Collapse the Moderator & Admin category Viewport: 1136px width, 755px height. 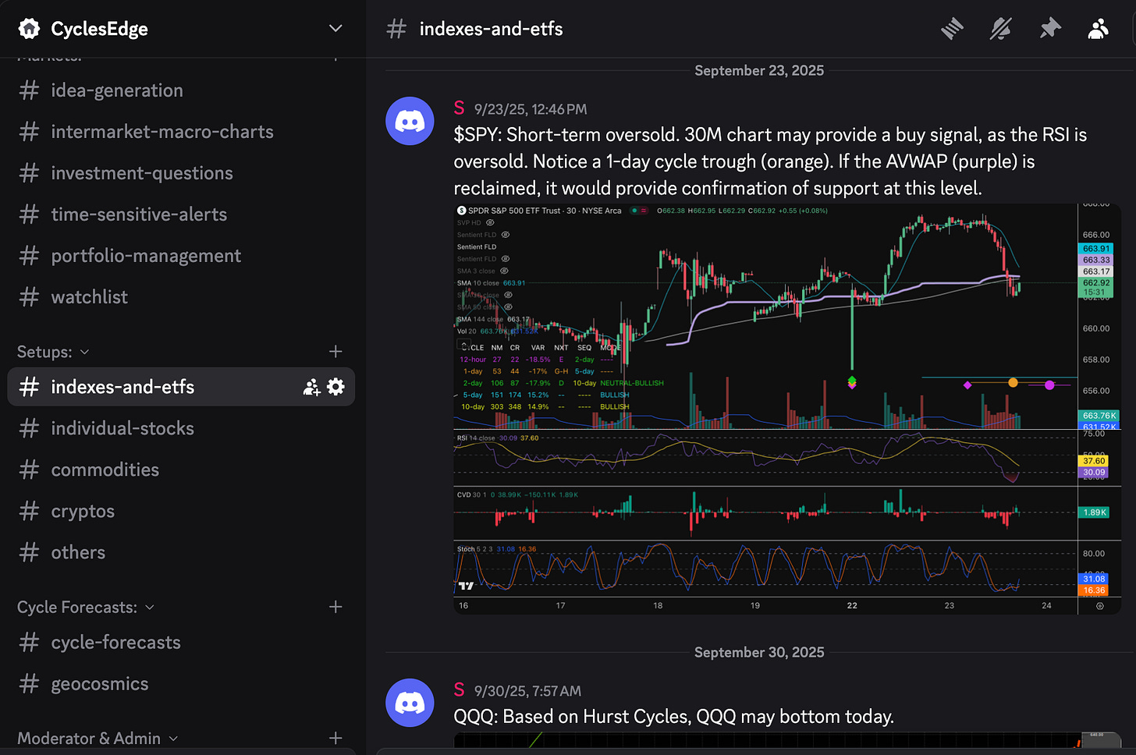[98, 738]
